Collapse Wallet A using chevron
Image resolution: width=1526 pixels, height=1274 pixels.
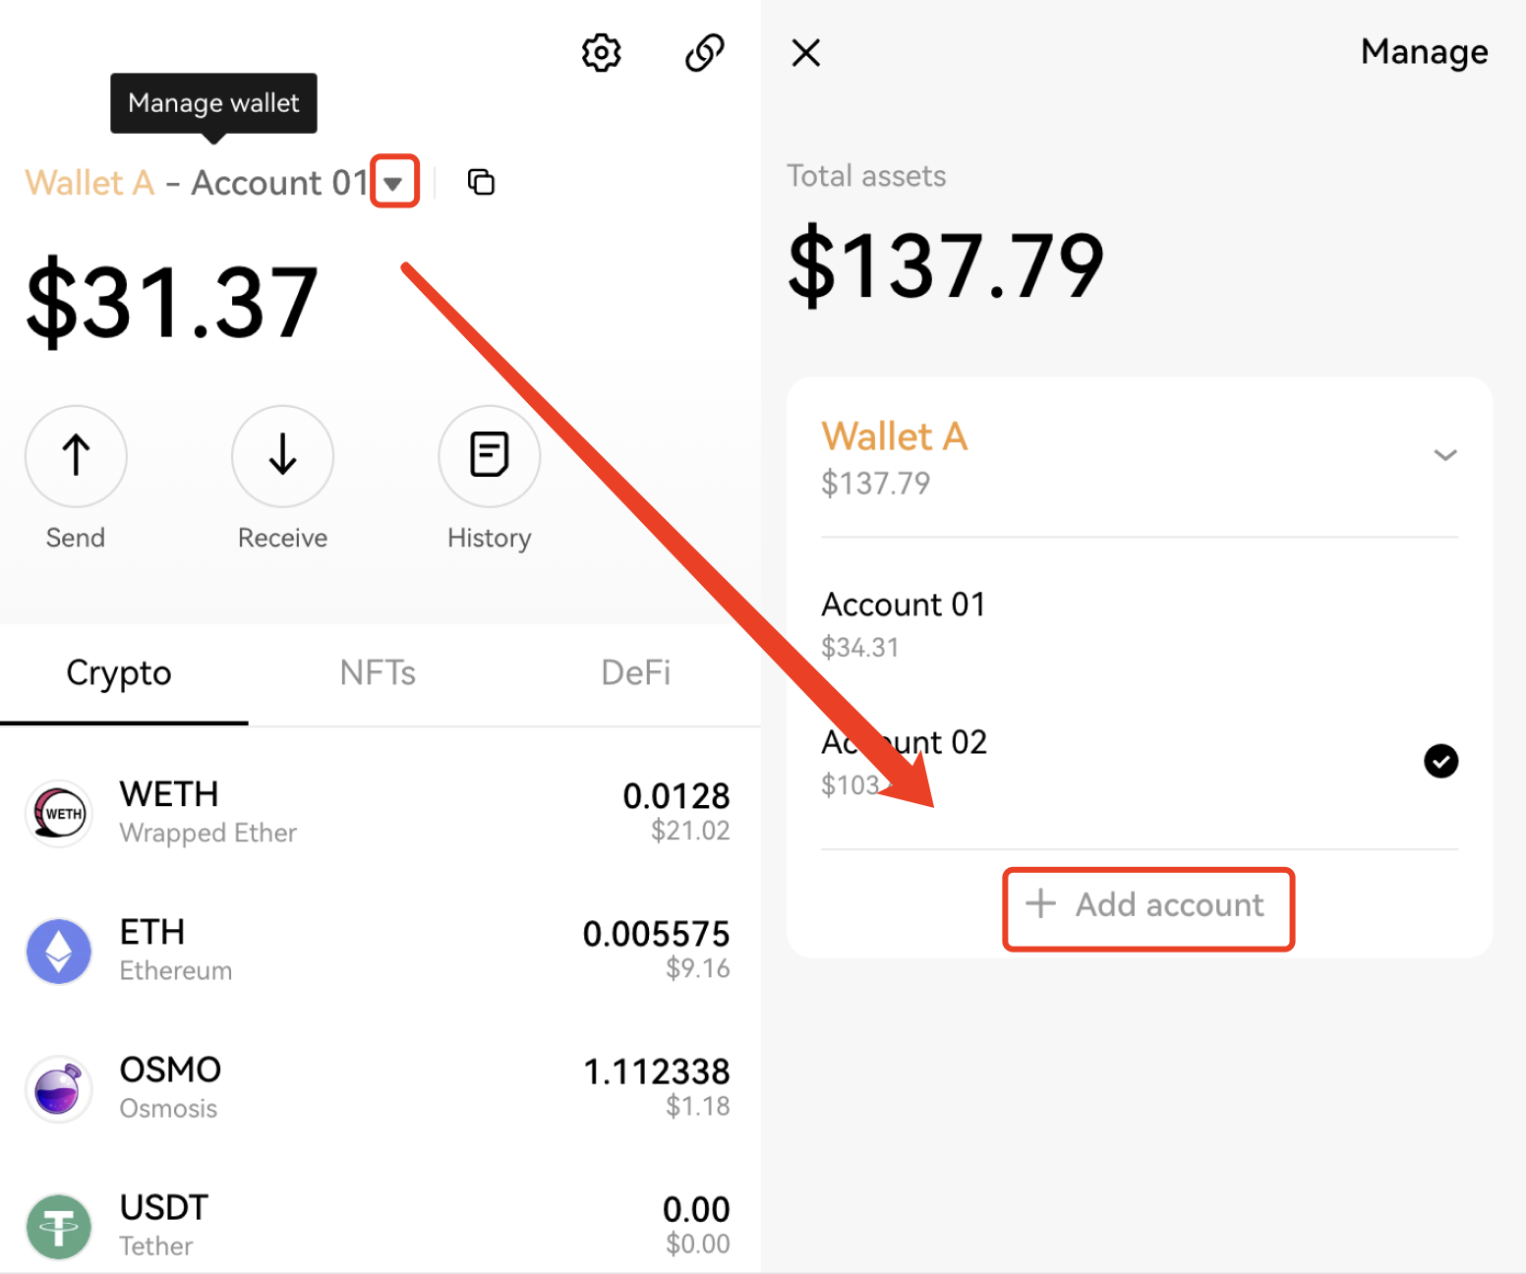click(x=1444, y=455)
